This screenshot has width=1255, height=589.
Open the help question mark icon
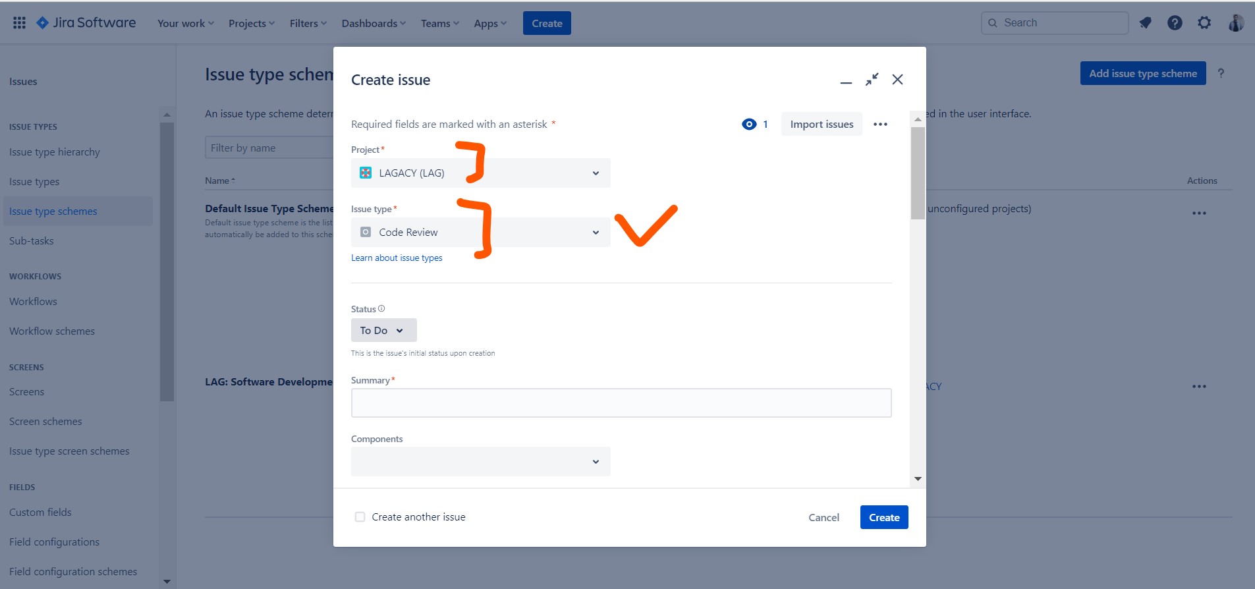pyautogui.click(x=1175, y=23)
